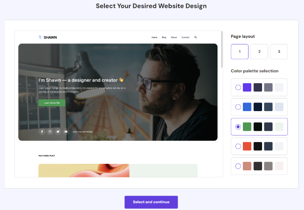Click the SHAWN logo icon

point(40,37)
